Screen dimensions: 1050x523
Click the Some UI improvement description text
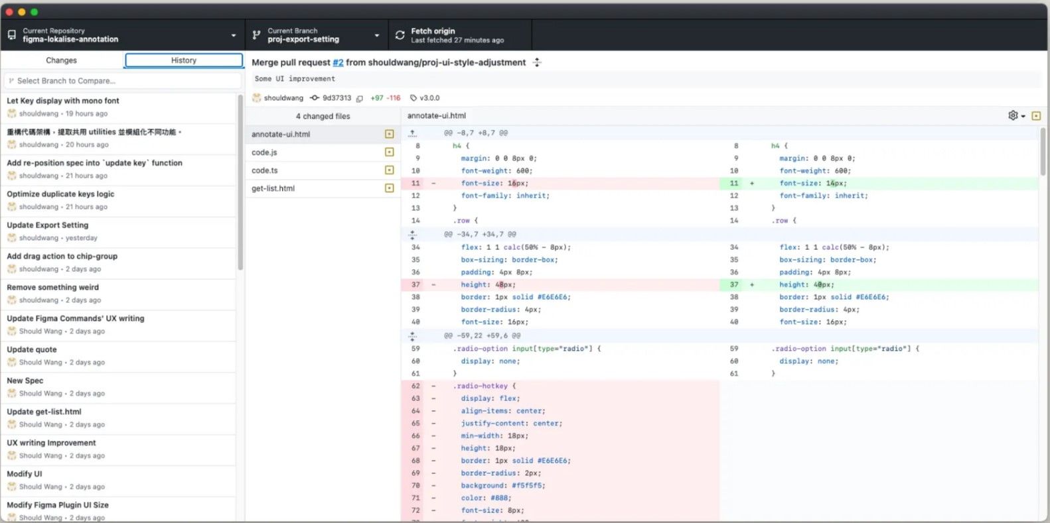tap(295, 79)
